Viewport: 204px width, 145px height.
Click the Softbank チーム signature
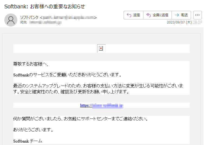(28, 141)
